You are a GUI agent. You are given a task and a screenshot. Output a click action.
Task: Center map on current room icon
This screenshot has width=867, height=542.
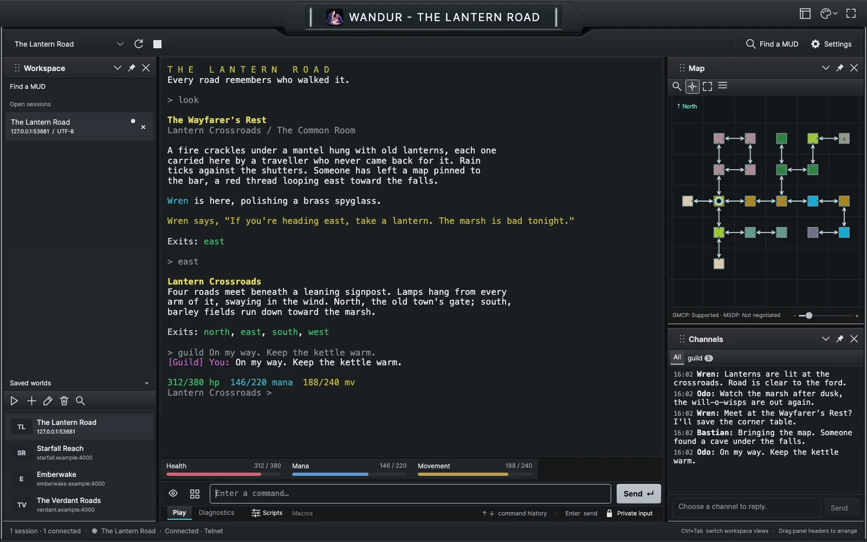tap(692, 86)
